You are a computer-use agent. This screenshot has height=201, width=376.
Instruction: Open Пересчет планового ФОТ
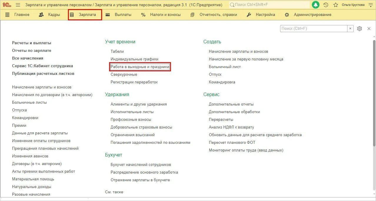click(232, 143)
